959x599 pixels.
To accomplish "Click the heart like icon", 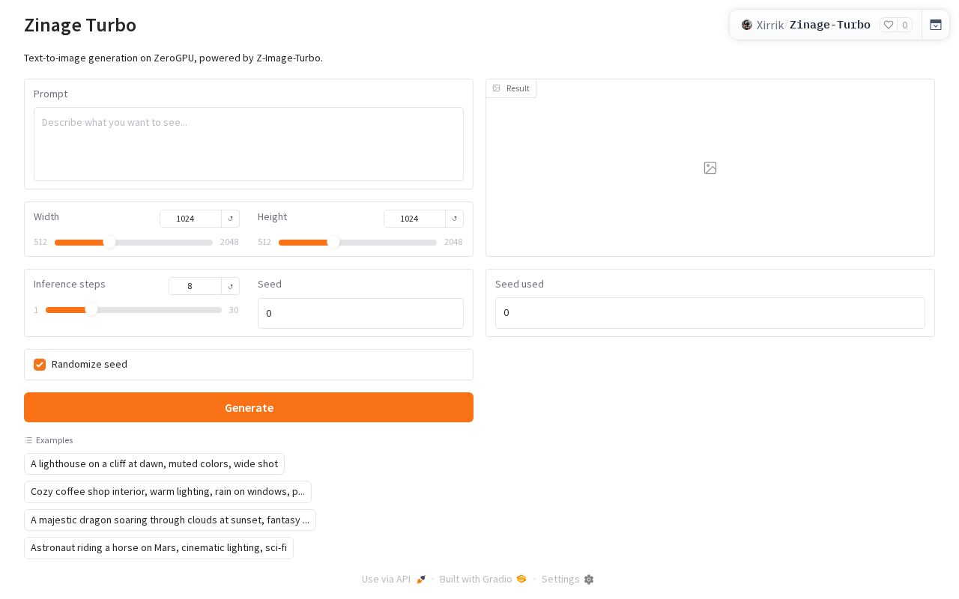I will [889, 25].
